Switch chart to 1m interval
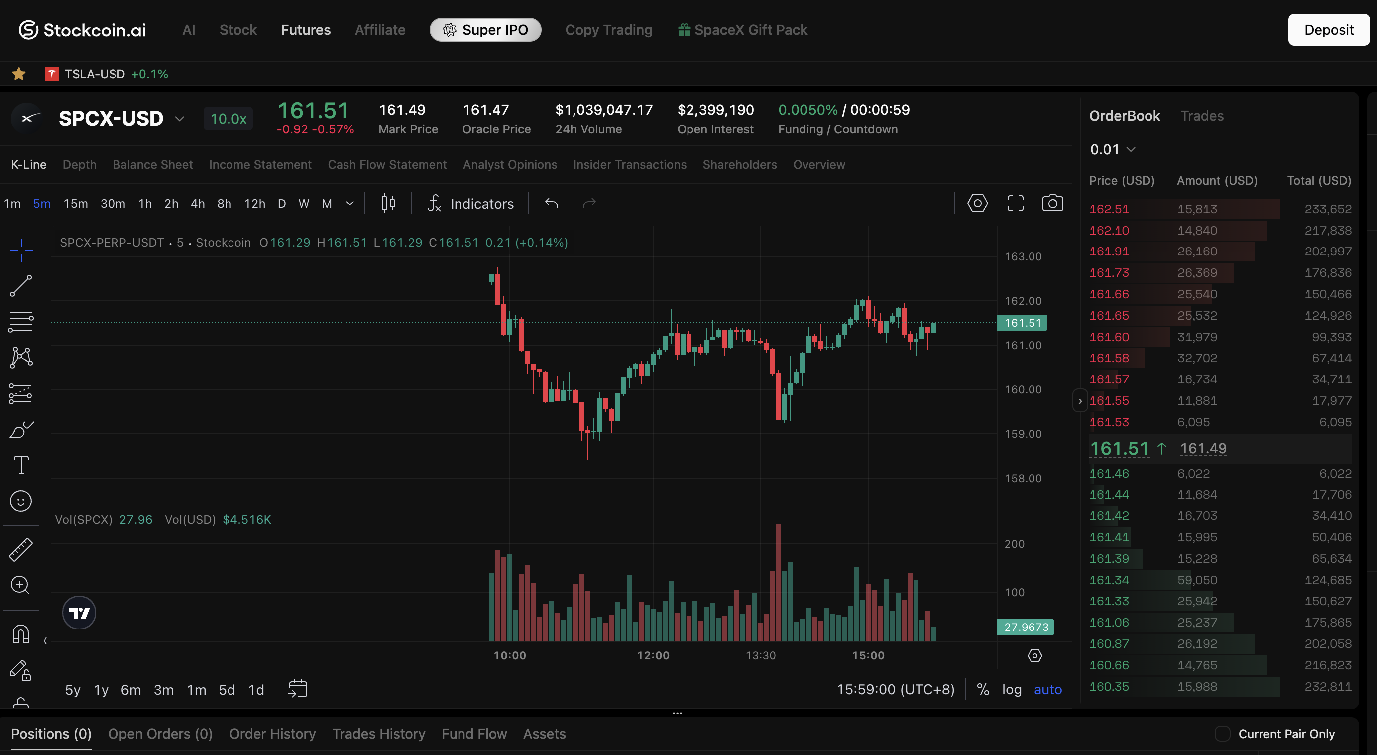Screen dimensions: 1377x755 click(12, 203)
